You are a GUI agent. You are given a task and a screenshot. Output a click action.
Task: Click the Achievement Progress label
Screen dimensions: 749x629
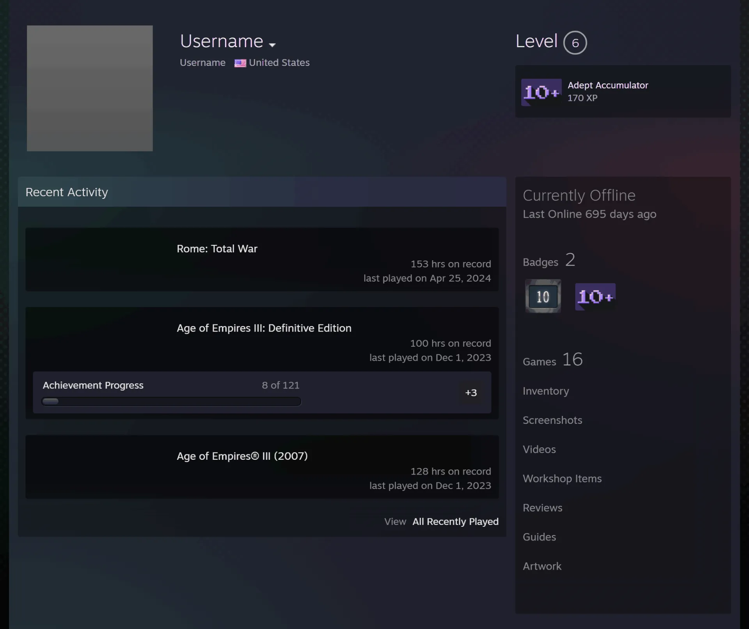click(x=93, y=385)
